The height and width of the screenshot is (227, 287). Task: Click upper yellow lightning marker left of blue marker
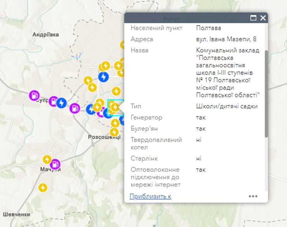[x=88, y=81]
